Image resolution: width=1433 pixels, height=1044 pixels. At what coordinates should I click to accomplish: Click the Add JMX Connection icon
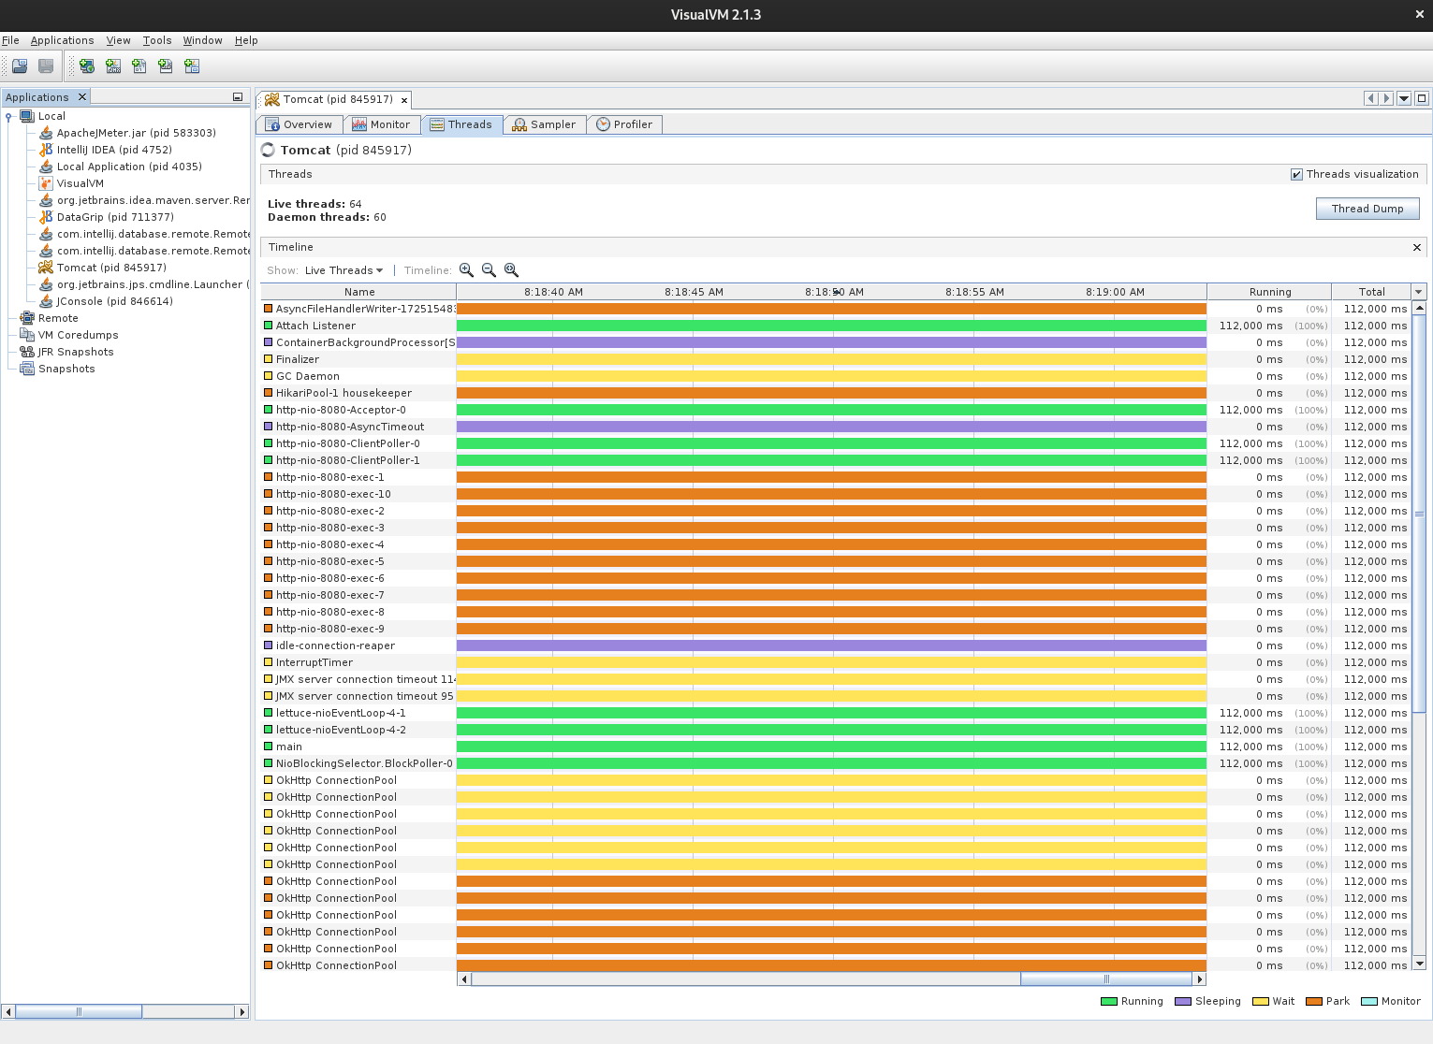[112, 65]
